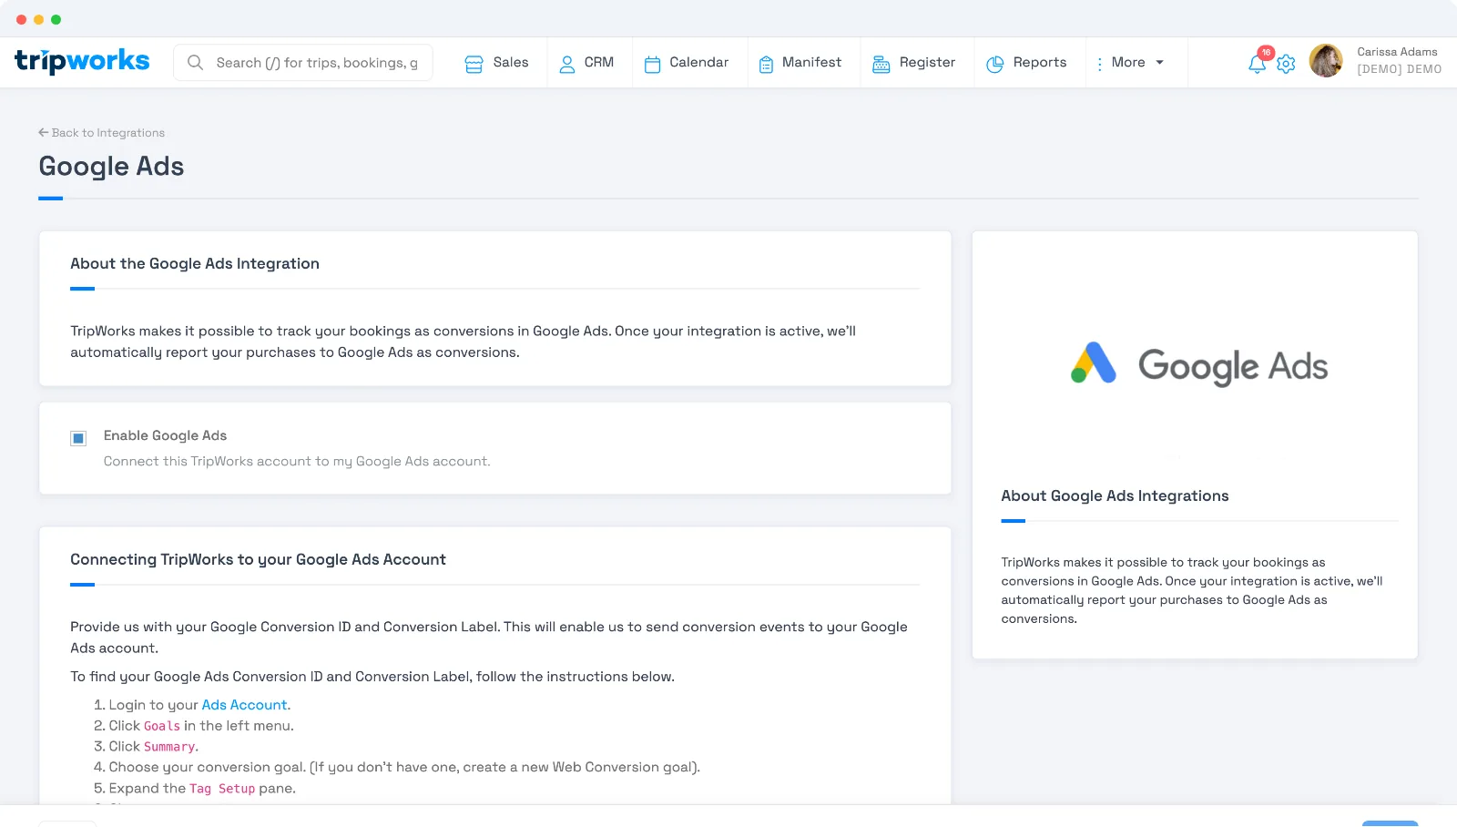1457x827 pixels.
Task: Click About the Google Ads Integration heading
Action: [195, 263]
